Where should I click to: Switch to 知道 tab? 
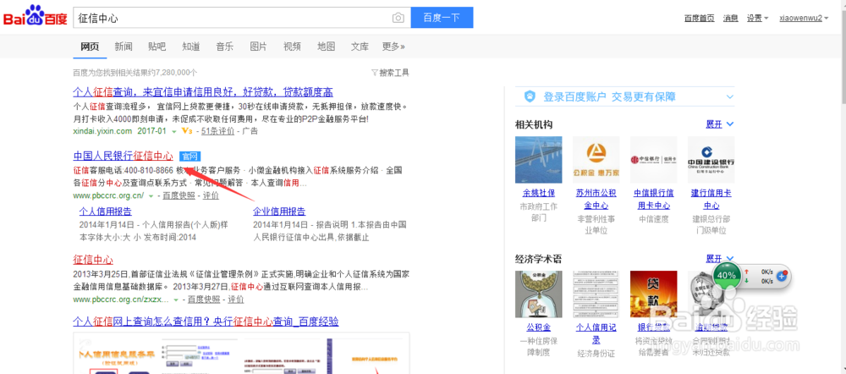tap(191, 47)
